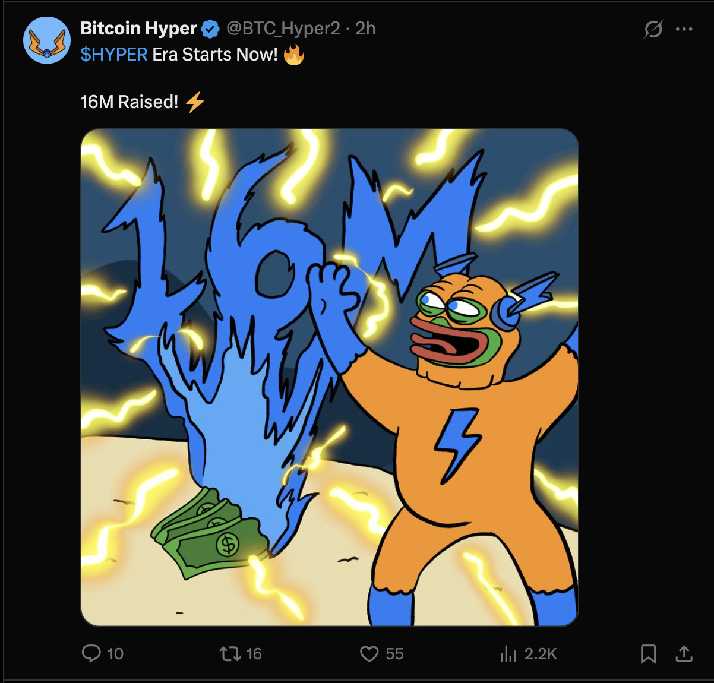Open the three-dot More options menu

684,29
